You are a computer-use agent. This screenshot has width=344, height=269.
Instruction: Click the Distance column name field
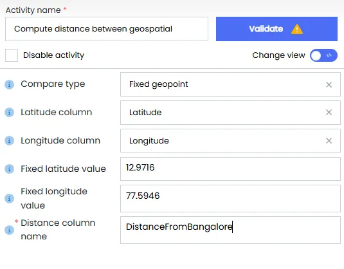click(230, 230)
